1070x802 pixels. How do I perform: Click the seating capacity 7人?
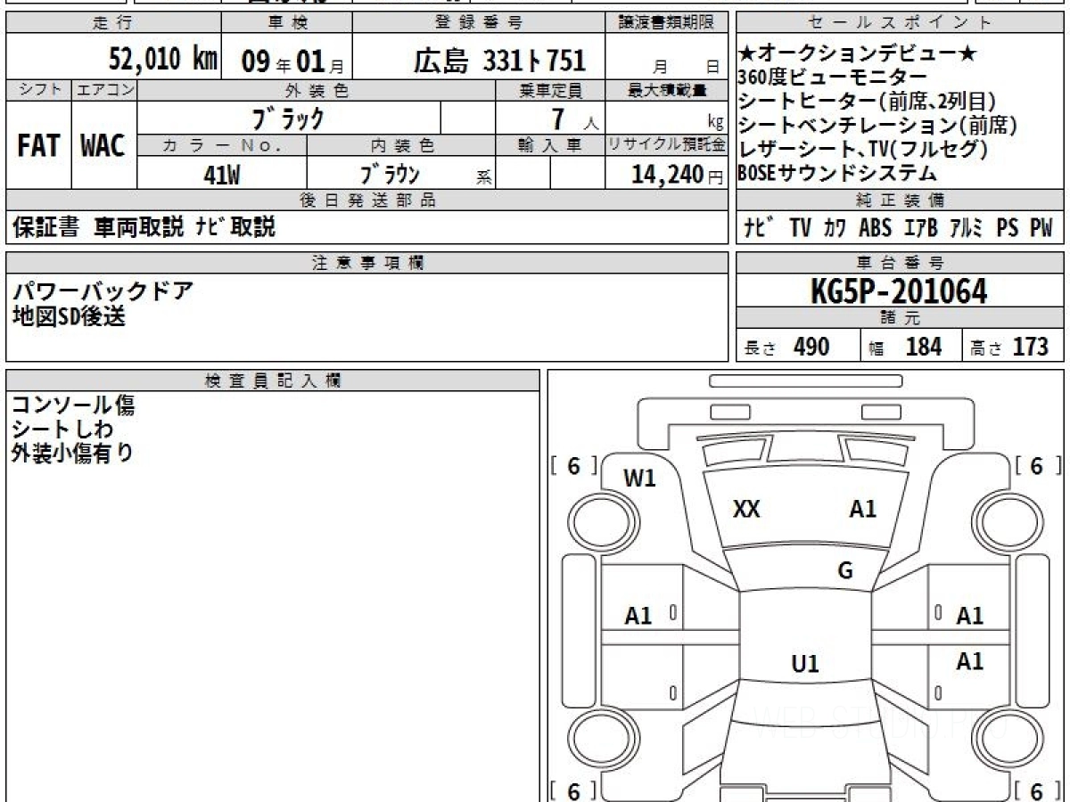coord(575,119)
